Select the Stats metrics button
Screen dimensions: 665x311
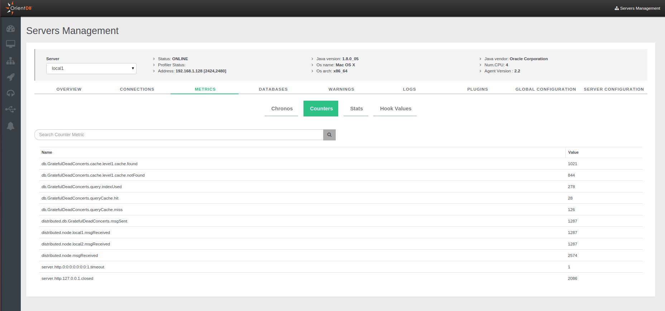click(x=356, y=109)
